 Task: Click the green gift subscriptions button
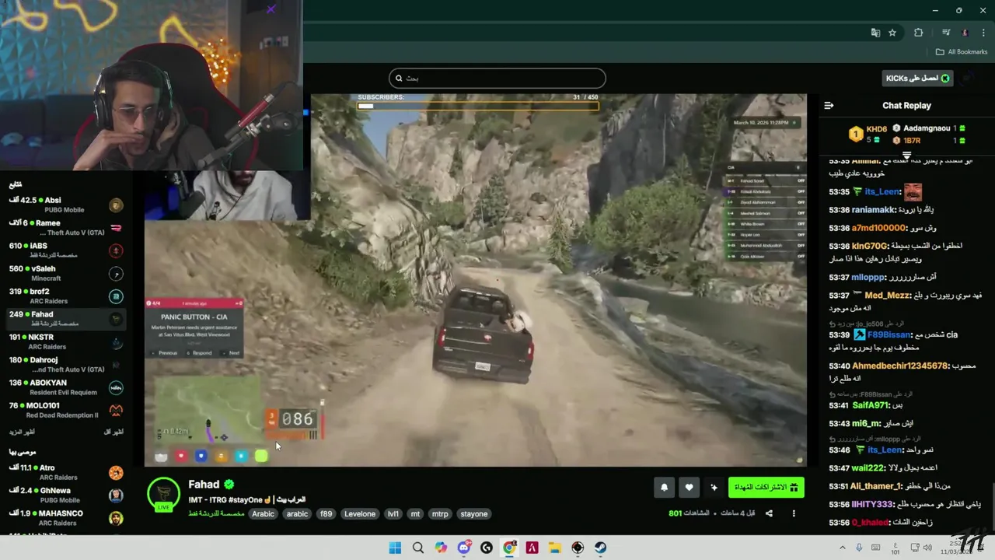click(x=766, y=488)
